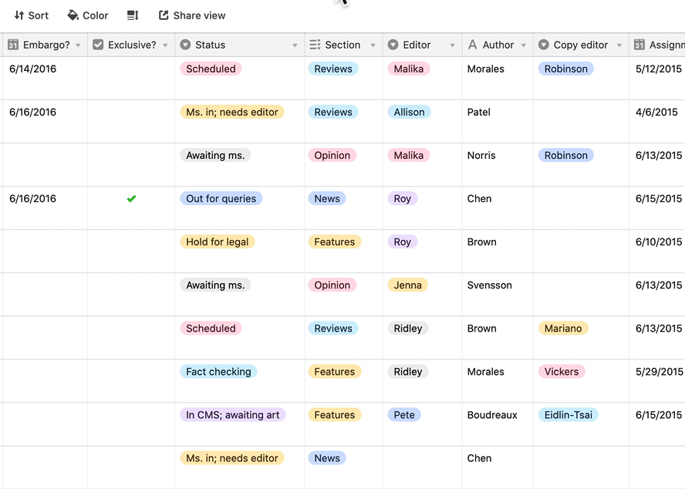Screen dimensions: 685x489
Task: Click the pink Scheduled status pill
Action: tap(211, 69)
